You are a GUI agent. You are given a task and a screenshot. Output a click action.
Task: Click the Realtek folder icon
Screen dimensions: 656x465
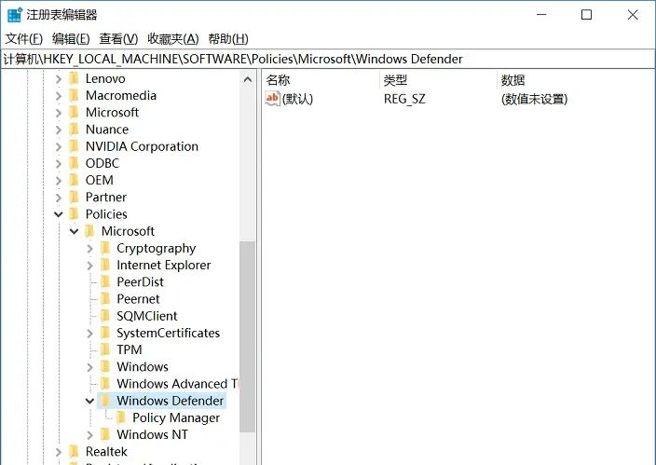point(74,452)
